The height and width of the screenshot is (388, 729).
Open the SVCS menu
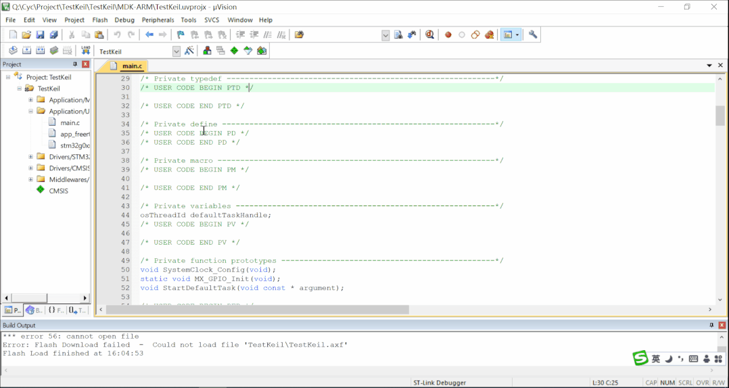[212, 20]
